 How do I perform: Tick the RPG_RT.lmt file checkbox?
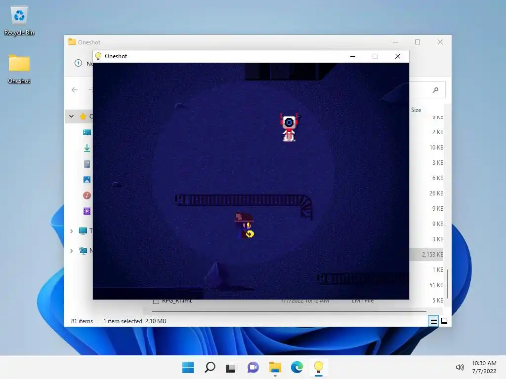[156, 302]
